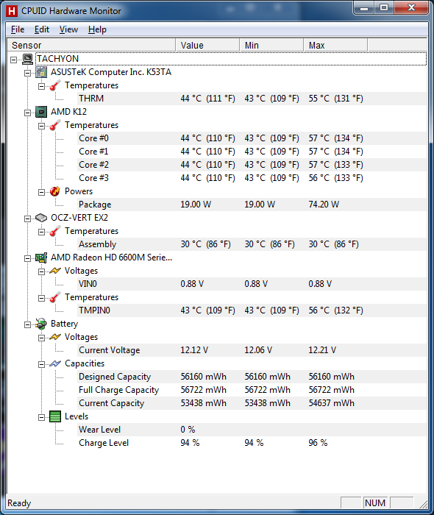
Task: Collapse Voltages under AMD Radeon
Action: click(41, 271)
